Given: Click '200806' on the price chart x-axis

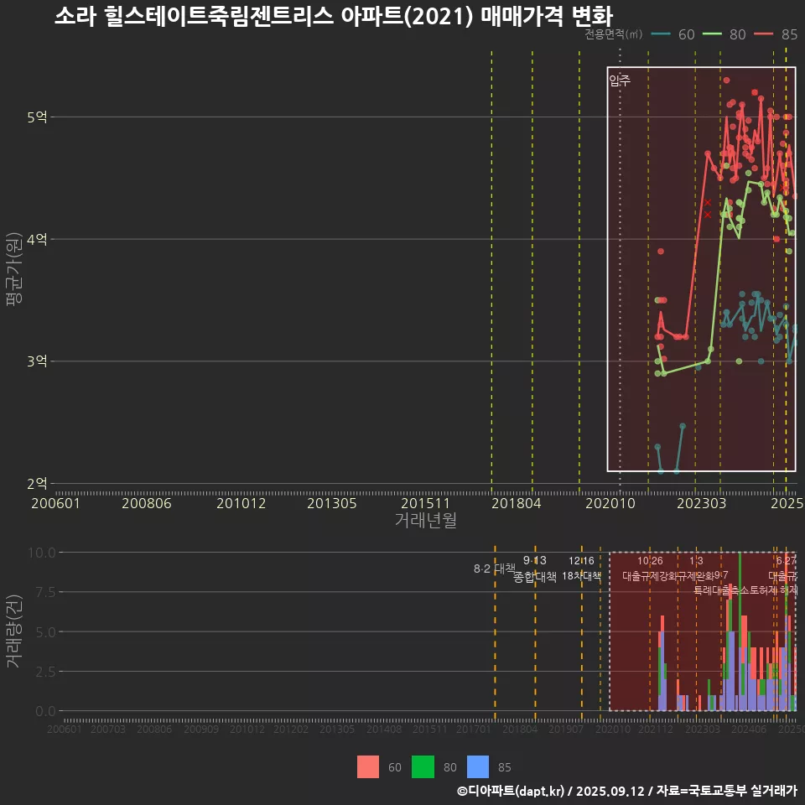Looking at the screenshot, I should coord(146,503).
